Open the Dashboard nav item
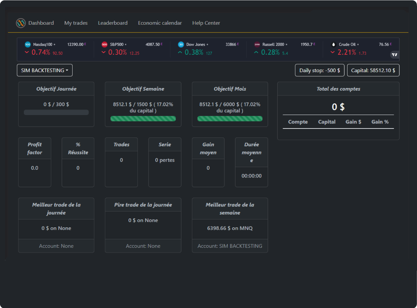This screenshot has width=417, height=308. pos(41,23)
